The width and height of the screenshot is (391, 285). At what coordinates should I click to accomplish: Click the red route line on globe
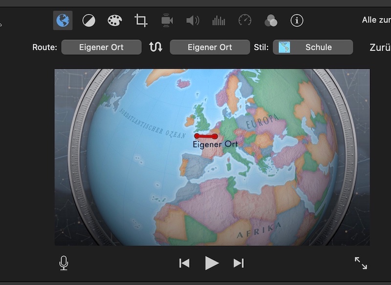[x=206, y=136]
